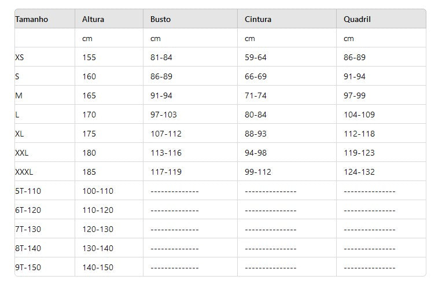Click the waist measurement 59-64
The image size is (442, 291).
pyautogui.click(x=255, y=57)
